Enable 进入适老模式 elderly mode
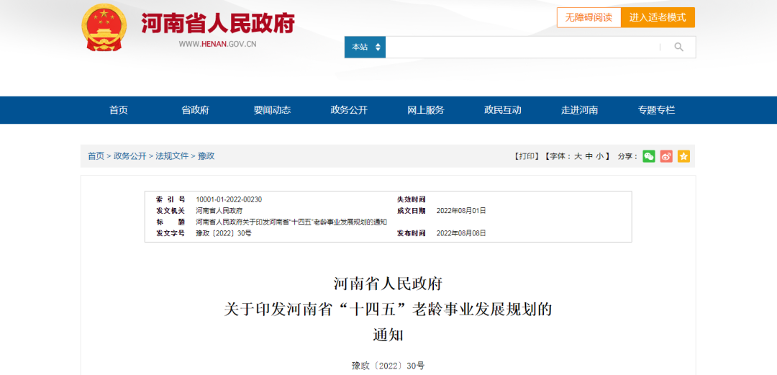The image size is (777, 375). [658, 17]
